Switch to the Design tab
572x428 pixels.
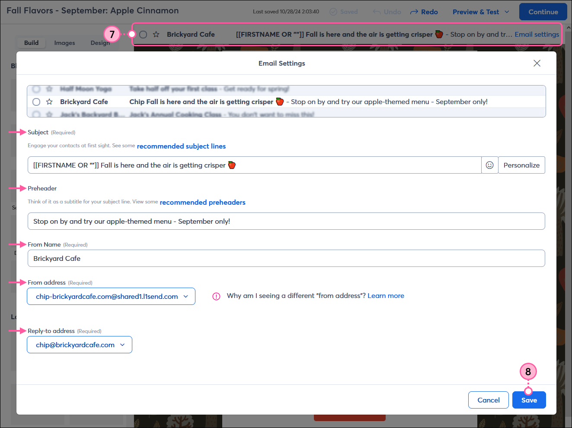[100, 43]
